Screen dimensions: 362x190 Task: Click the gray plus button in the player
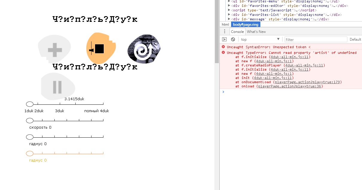pos(54,50)
